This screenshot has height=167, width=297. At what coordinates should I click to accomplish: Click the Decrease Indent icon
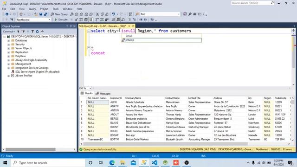click(x=141, y=19)
